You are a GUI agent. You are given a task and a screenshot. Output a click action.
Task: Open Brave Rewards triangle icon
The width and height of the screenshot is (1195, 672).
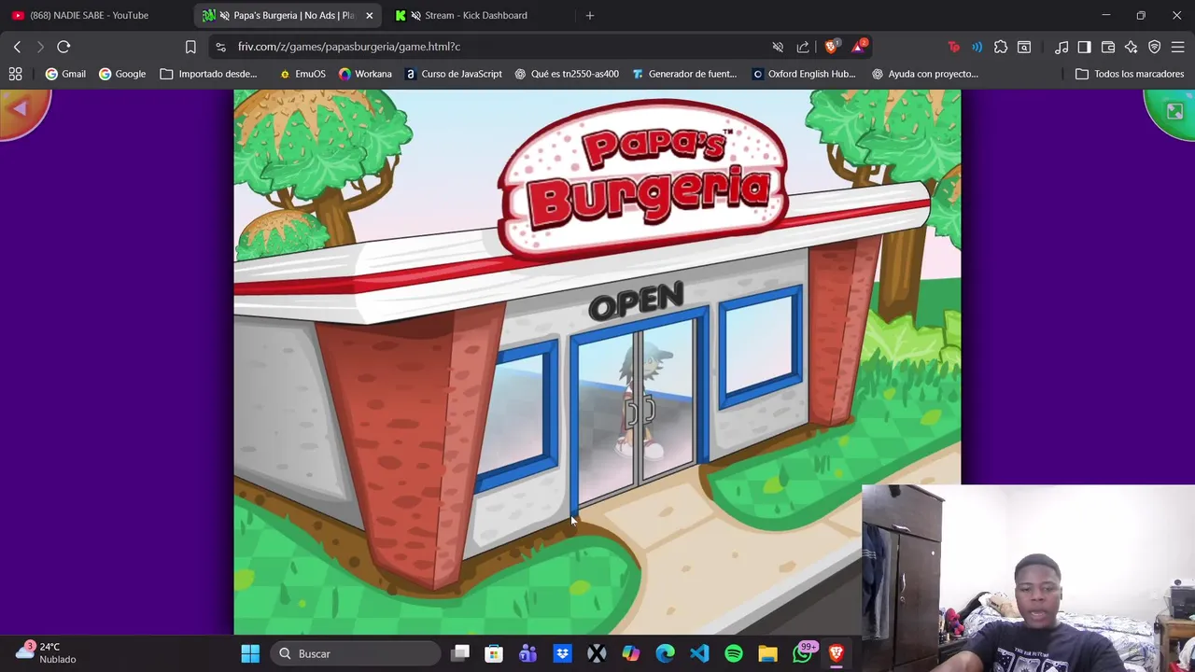click(x=859, y=47)
